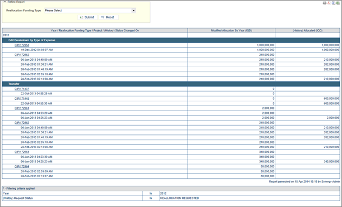Export the report to PDF
342x207 pixels.
[x=329, y=3]
